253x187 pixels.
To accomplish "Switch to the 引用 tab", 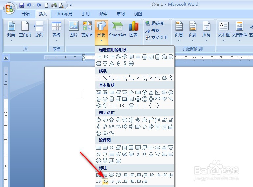I will coord(85,14).
